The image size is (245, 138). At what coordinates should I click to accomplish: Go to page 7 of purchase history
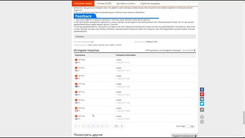107,126
